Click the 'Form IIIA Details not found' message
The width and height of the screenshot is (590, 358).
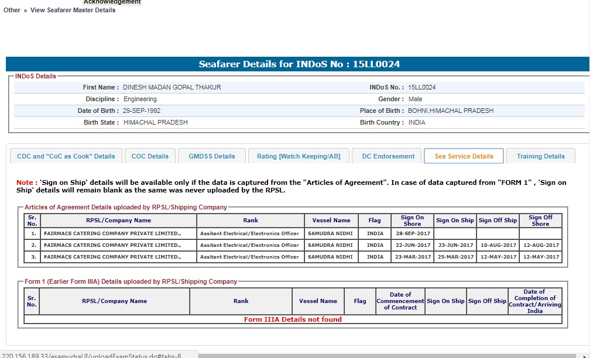click(x=293, y=319)
